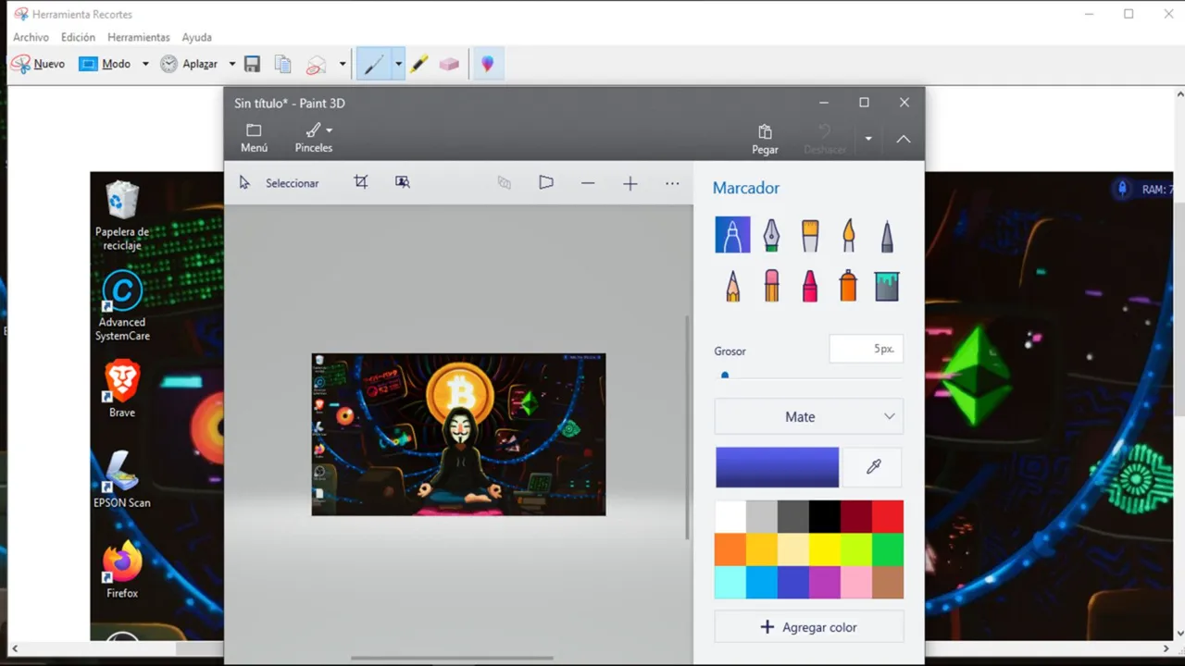1185x666 pixels.
Task: Click the Brave desktop icon
Action: pyautogui.click(x=122, y=389)
